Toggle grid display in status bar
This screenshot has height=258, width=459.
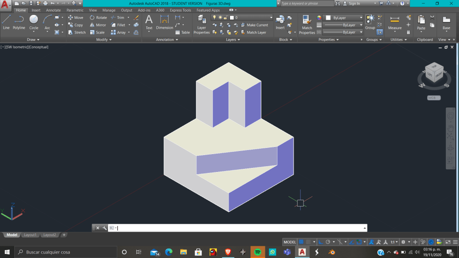point(301,242)
